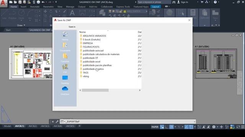Image resolution: width=245 pixels, height=137 pixels.
Task: Click the keyword search input field
Action: click(154, 2)
